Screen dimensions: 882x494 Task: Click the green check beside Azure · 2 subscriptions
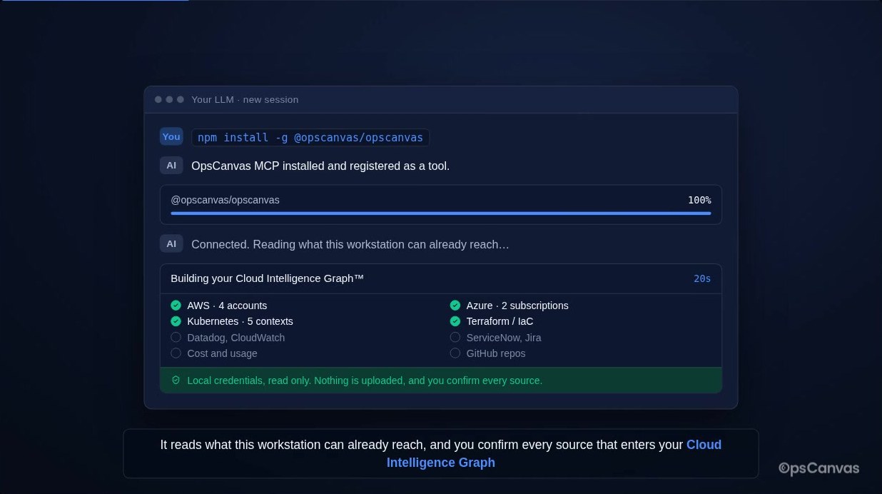coord(455,306)
